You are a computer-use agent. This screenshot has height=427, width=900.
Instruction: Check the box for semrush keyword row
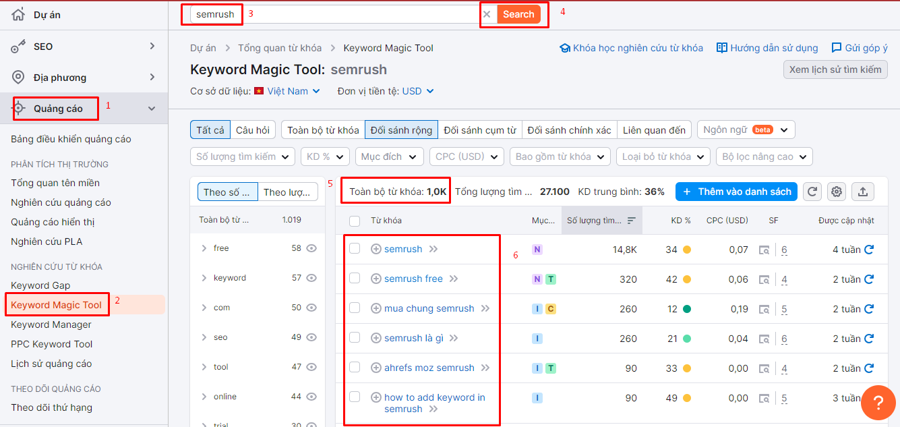pyautogui.click(x=355, y=249)
